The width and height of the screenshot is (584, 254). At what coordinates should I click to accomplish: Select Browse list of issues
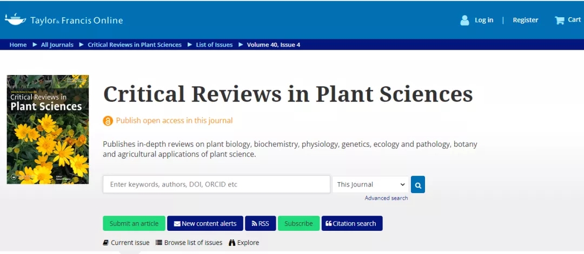click(x=189, y=243)
